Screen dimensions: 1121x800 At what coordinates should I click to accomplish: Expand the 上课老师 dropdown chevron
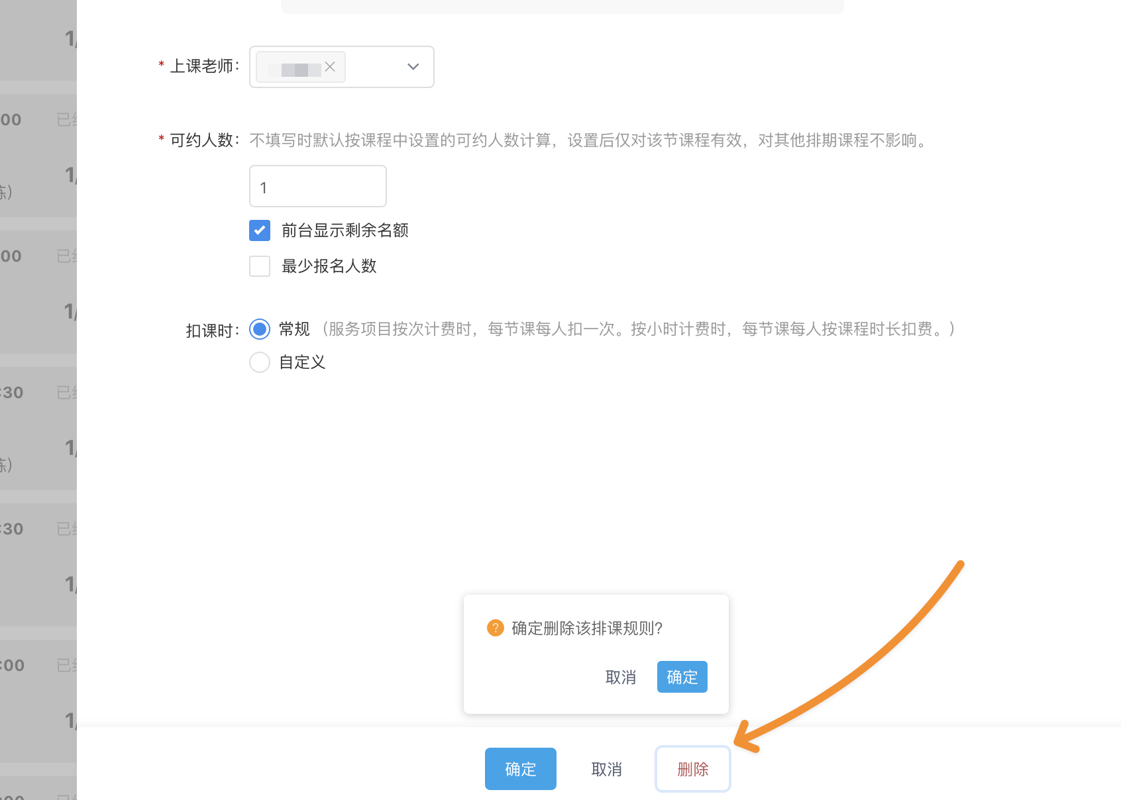tap(413, 67)
